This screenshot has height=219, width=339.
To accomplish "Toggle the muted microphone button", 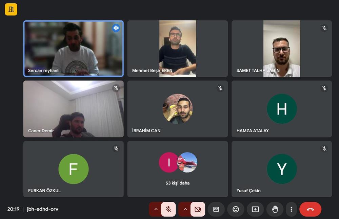I will pos(168,209).
